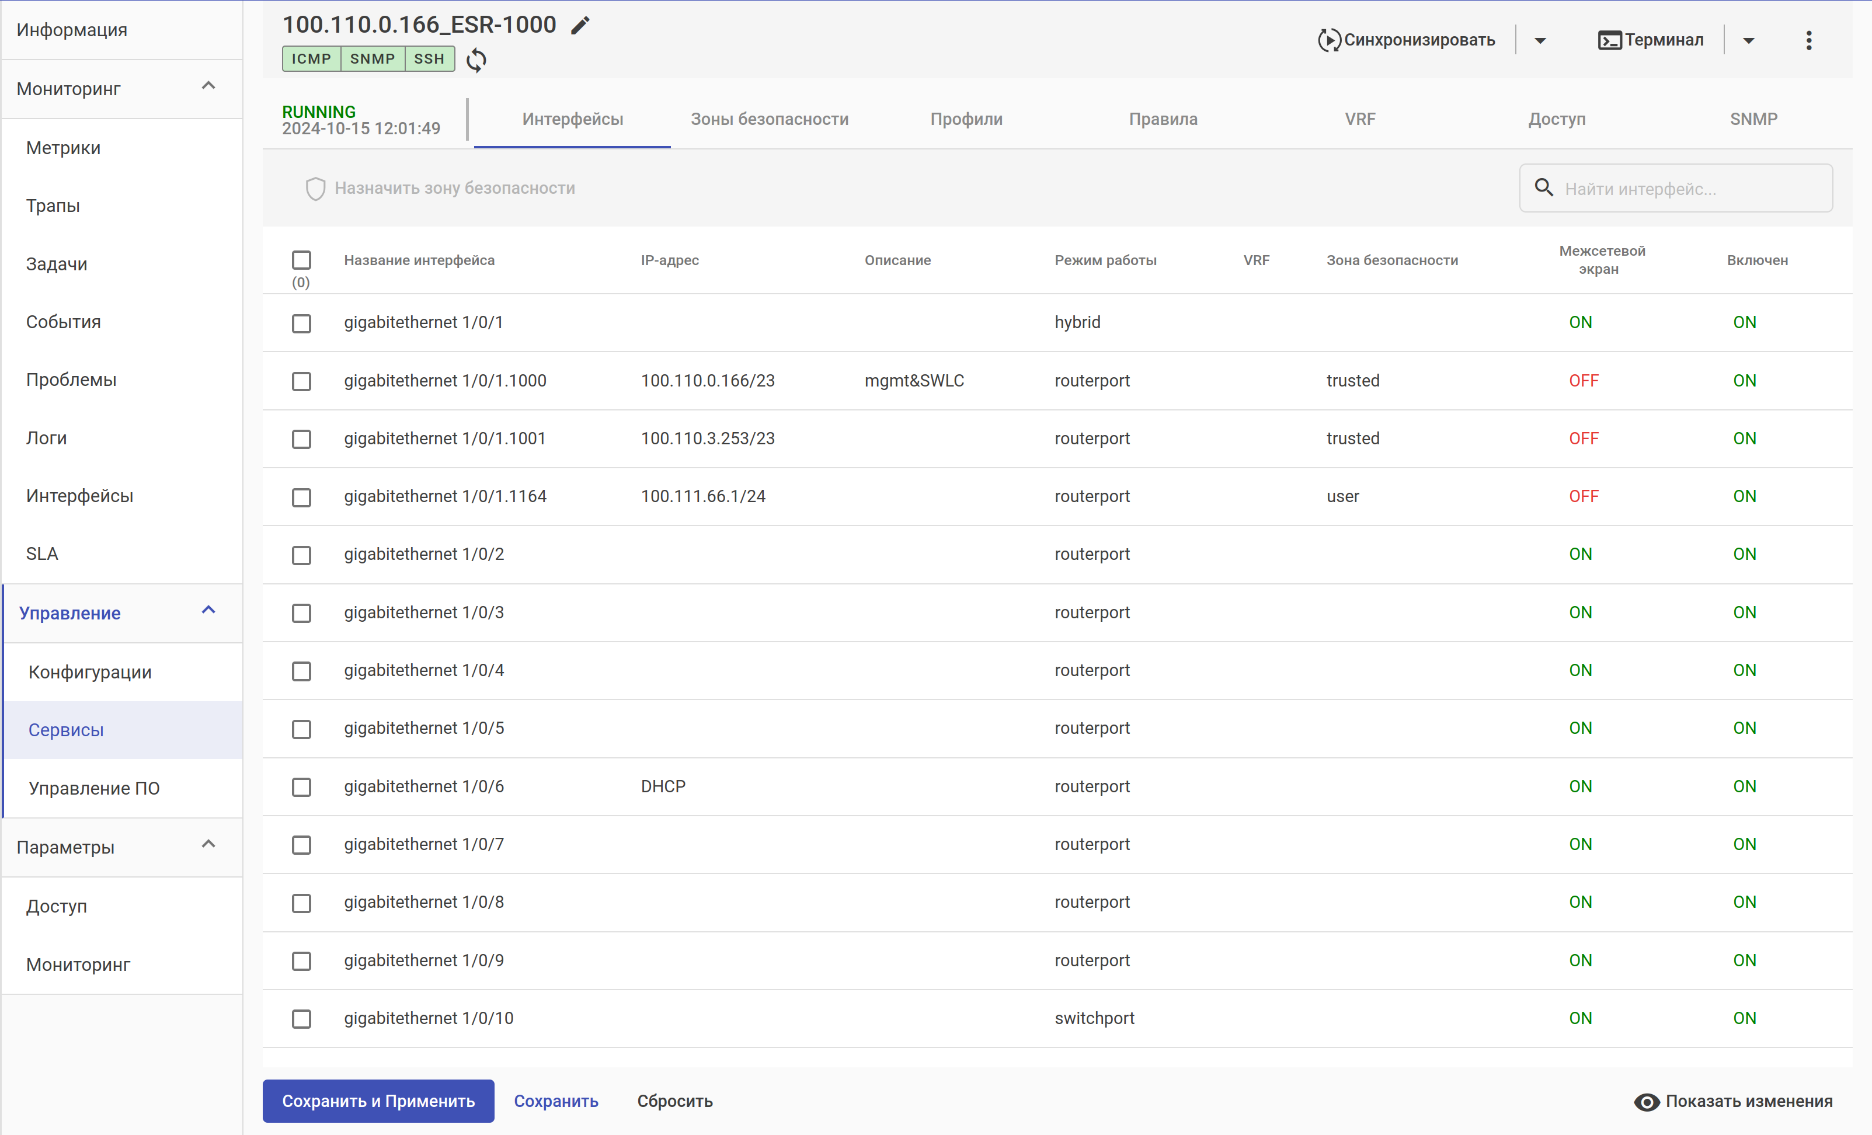This screenshot has height=1135, width=1872.
Task: Click the refresh icon beside the protocol badges
Action: pos(476,59)
